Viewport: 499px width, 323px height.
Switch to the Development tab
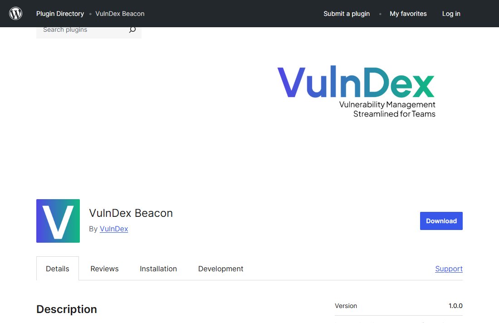(x=220, y=269)
